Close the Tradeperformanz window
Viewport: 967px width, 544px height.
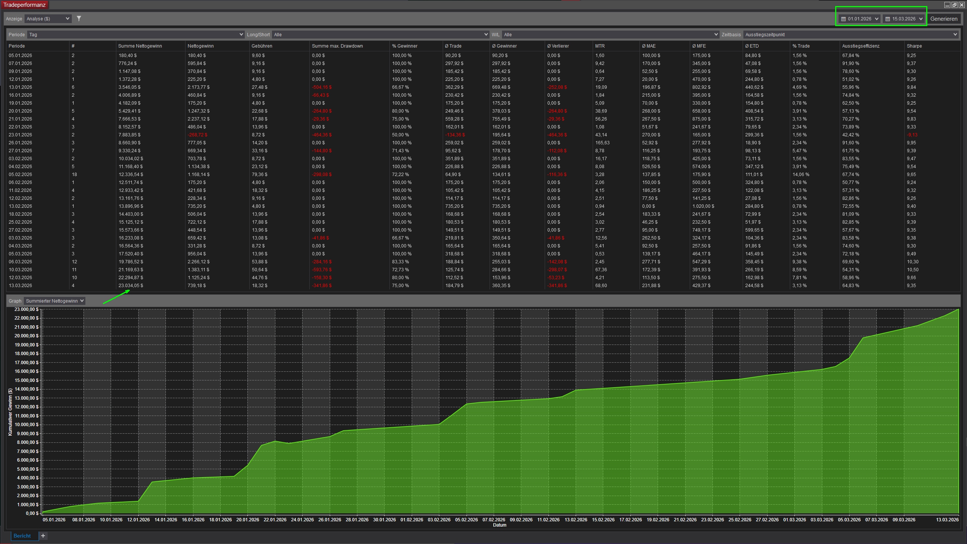[962, 5]
